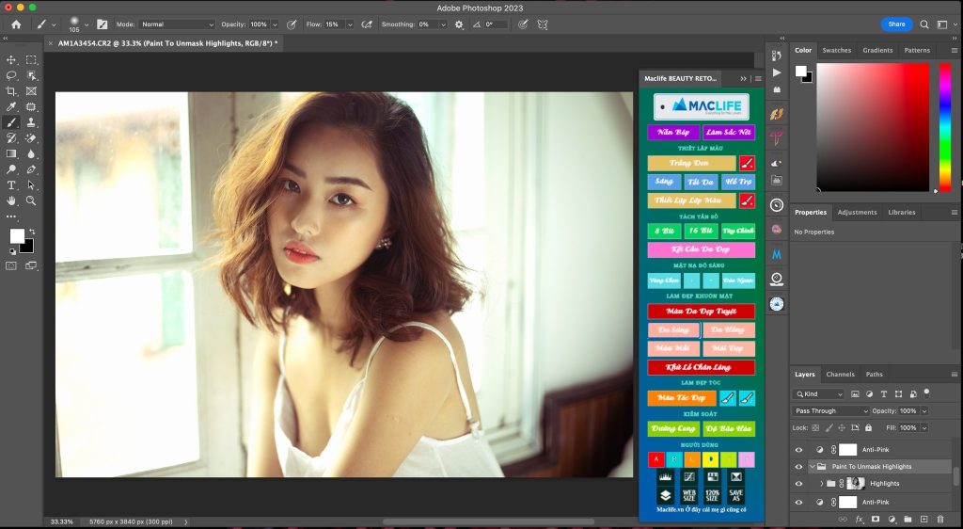This screenshot has width=963, height=529.
Task: Select the Dodge tool
Action: [11, 169]
